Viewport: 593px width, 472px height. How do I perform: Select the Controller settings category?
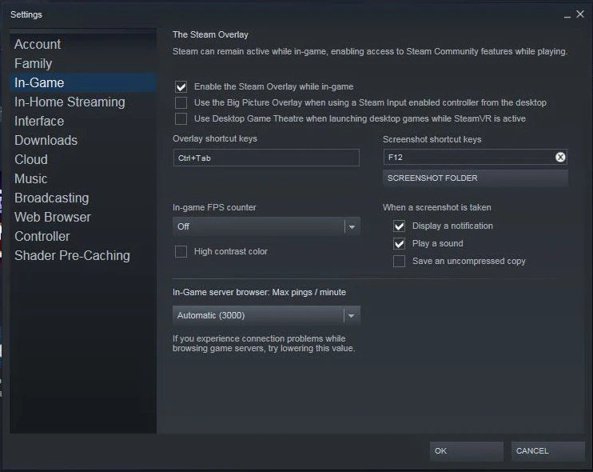point(42,236)
